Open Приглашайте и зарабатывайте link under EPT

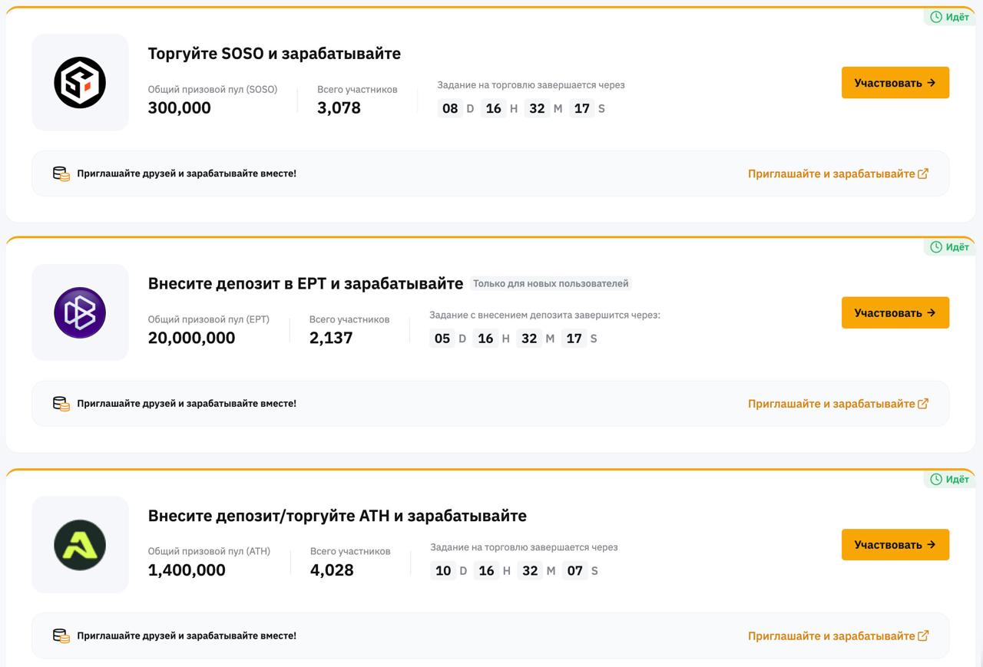[x=832, y=403]
